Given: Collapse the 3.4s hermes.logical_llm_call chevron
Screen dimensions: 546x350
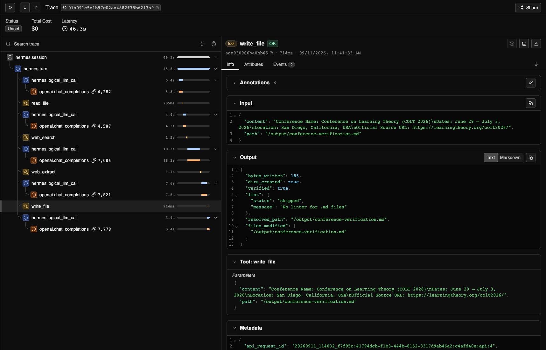Looking at the screenshot, I should (x=215, y=218).
